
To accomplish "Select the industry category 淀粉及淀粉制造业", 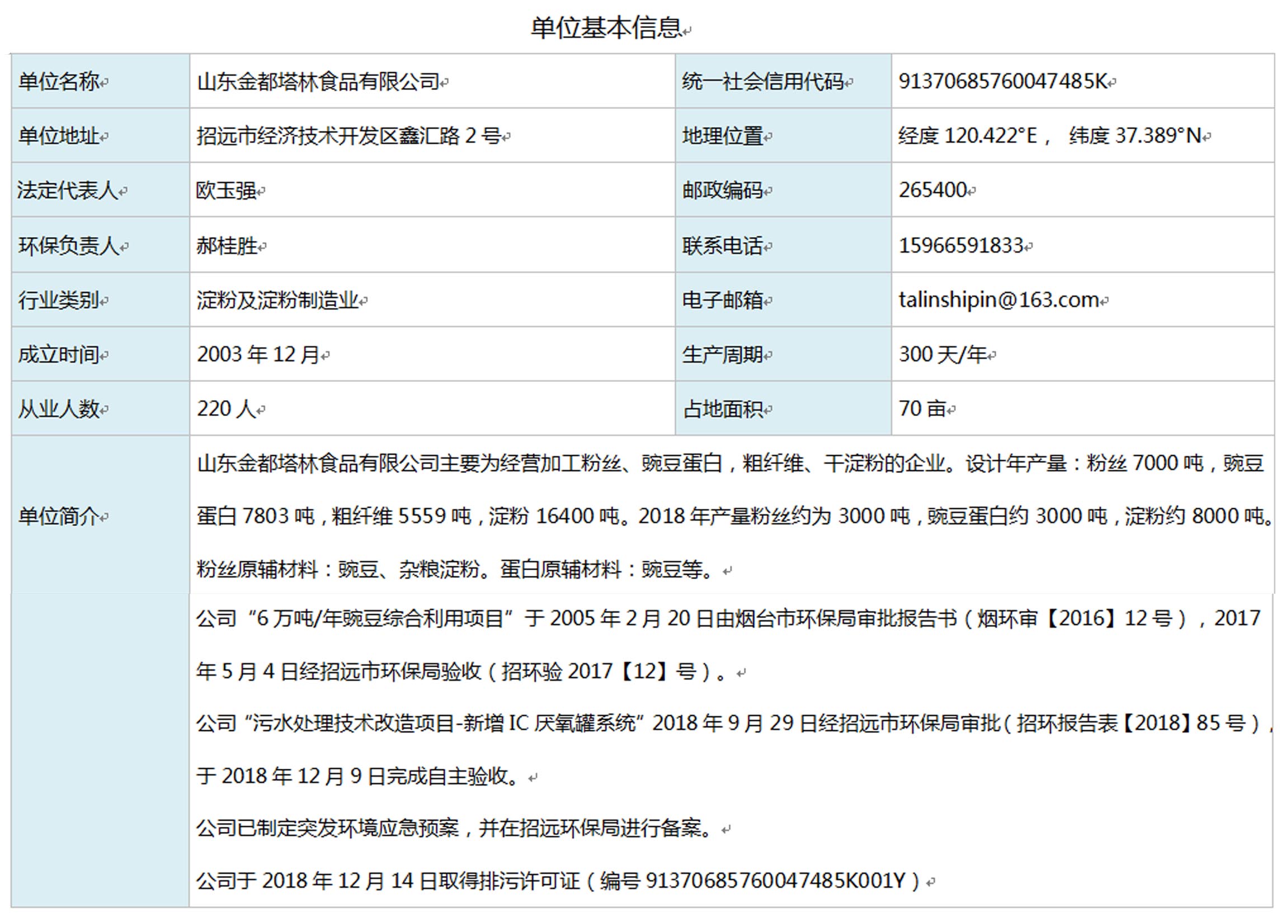I will coord(277,300).
